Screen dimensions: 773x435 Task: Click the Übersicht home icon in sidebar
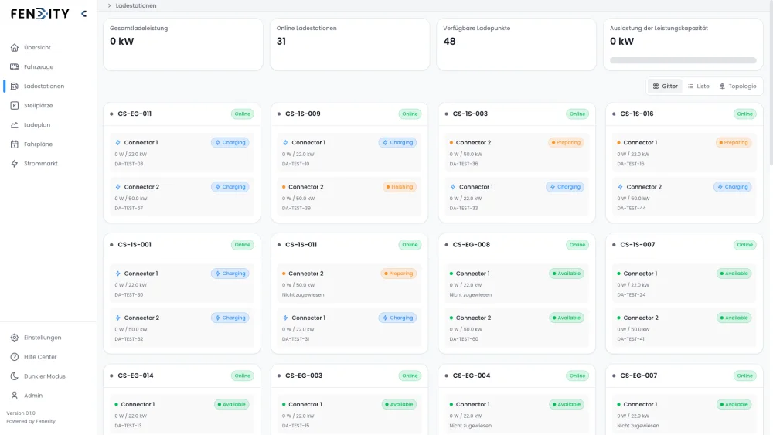pos(15,48)
